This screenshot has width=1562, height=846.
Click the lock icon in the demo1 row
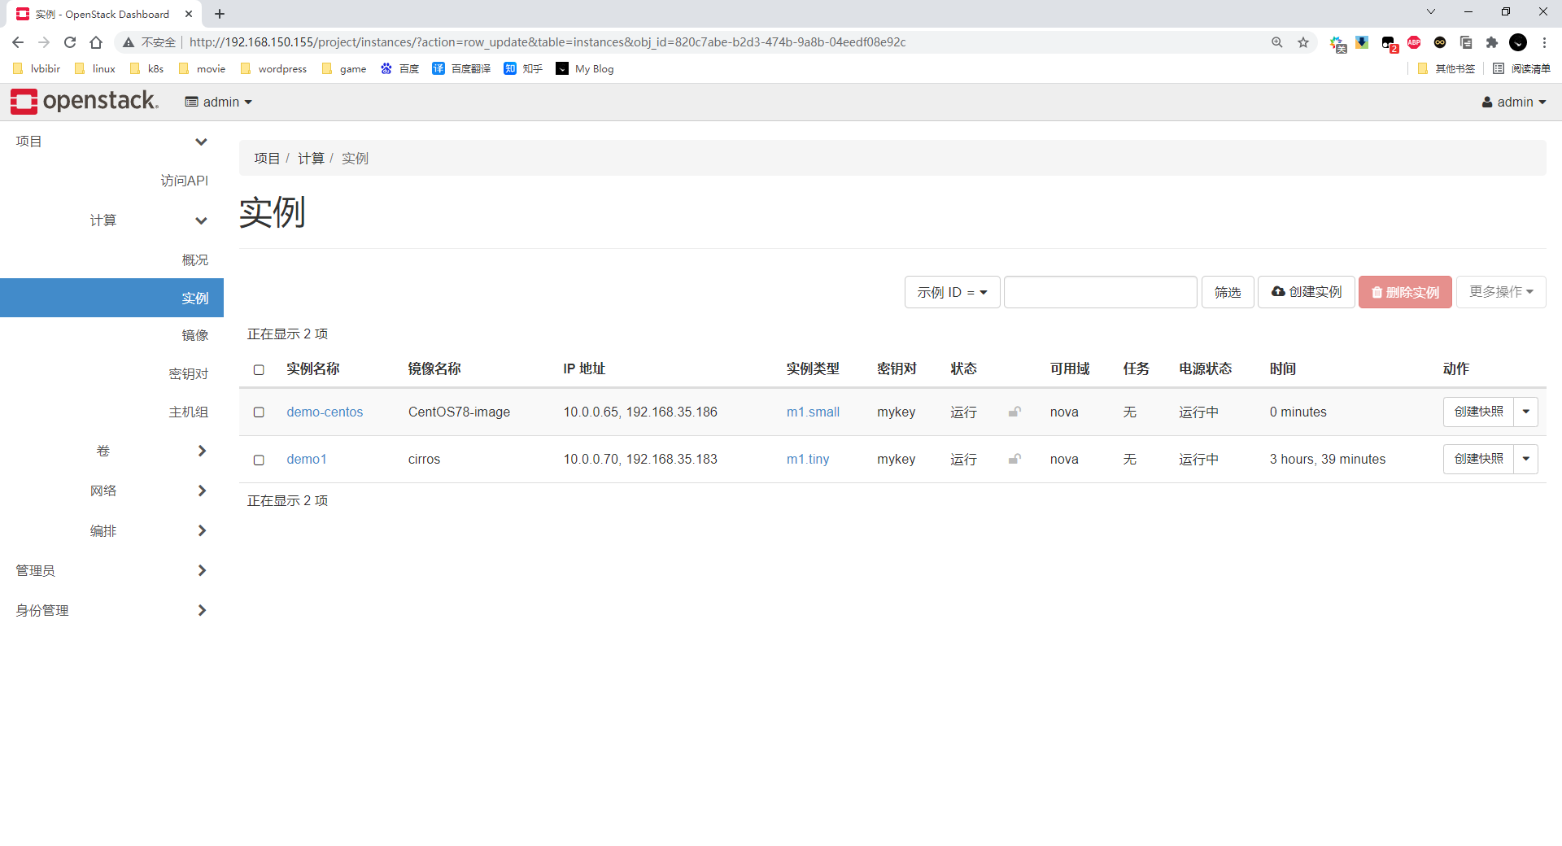coord(1014,459)
